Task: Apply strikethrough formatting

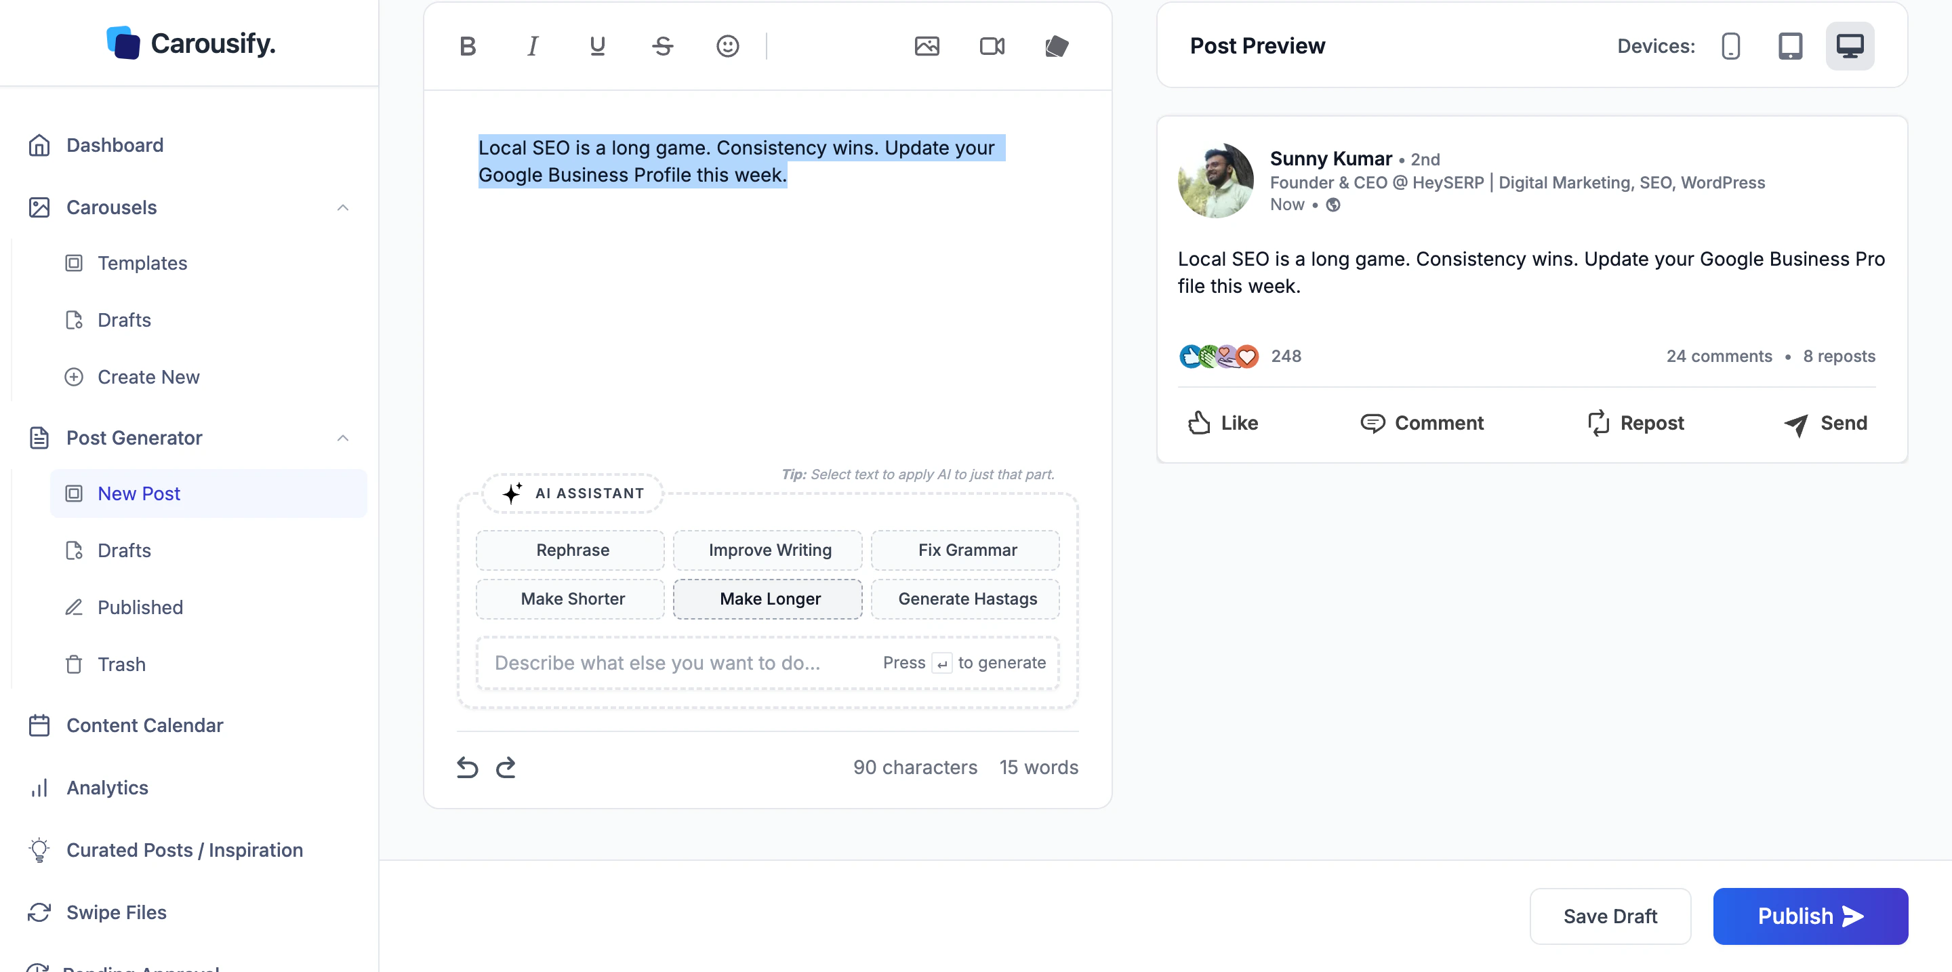Action: [662, 46]
